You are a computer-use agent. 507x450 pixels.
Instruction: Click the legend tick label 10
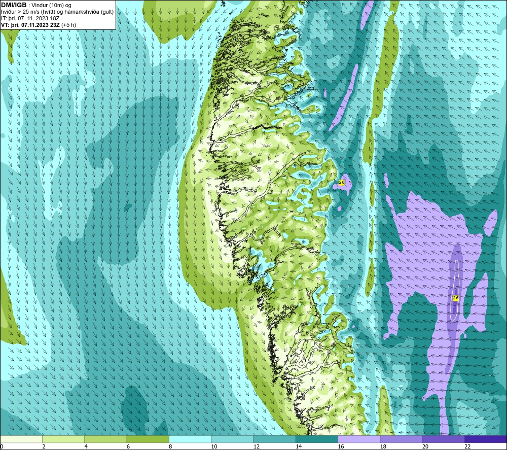(x=214, y=446)
